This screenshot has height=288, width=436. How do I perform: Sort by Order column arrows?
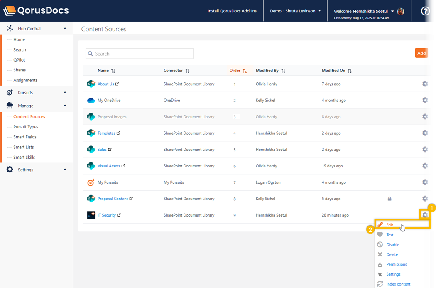tap(245, 71)
